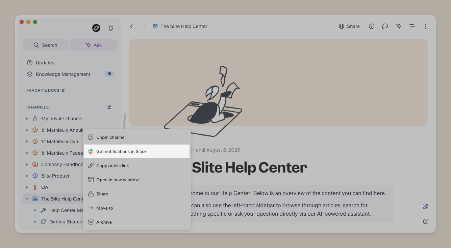The height and width of the screenshot is (248, 451).
Task: Click the Company Handbook briefcase icon
Action: coord(35,164)
